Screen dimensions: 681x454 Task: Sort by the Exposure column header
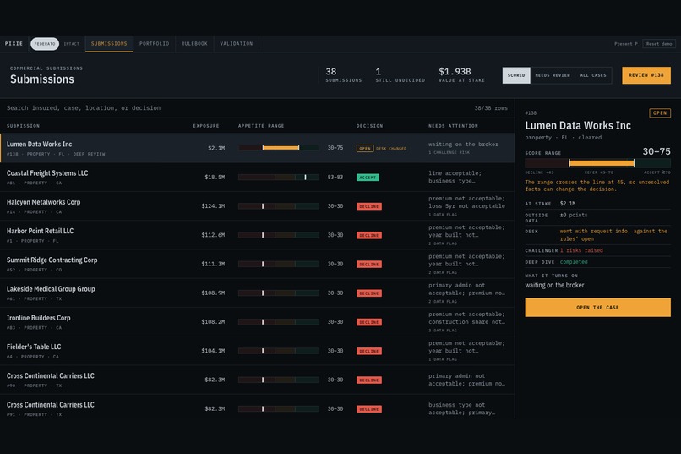pyautogui.click(x=206, y=126)
